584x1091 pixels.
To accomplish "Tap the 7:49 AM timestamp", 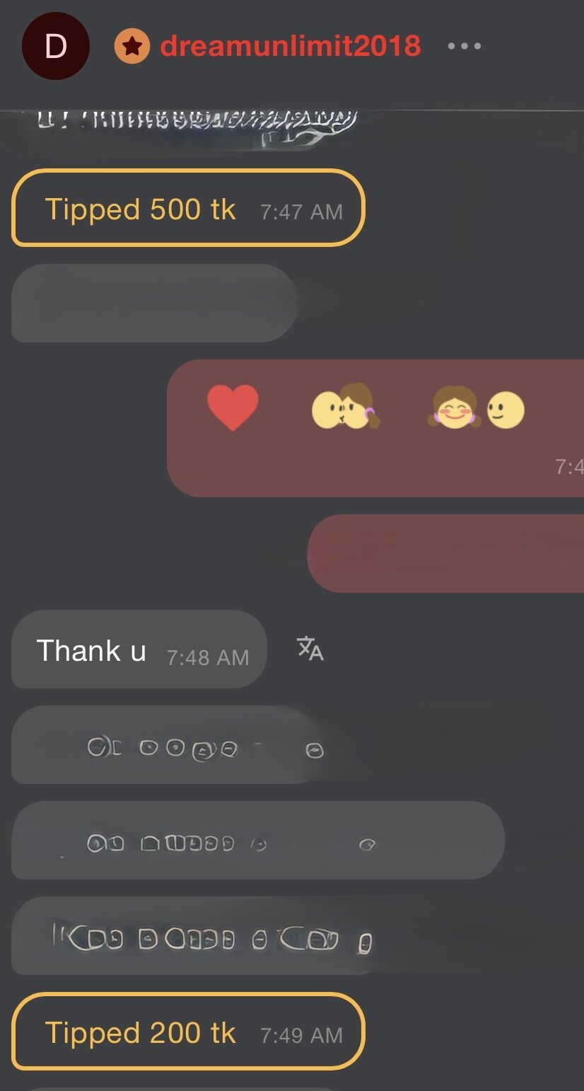I will 301,1035.
